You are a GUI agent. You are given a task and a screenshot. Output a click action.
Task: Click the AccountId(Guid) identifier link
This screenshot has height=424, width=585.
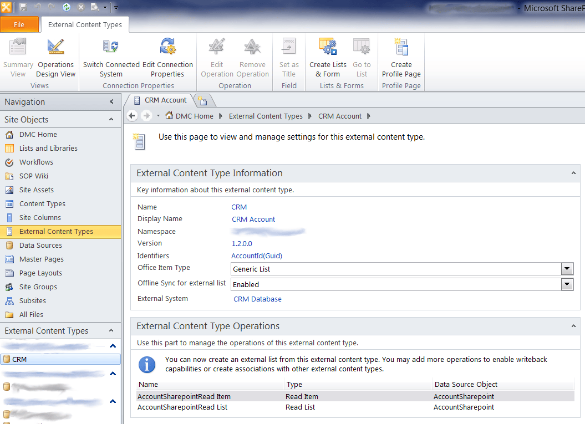257,256
